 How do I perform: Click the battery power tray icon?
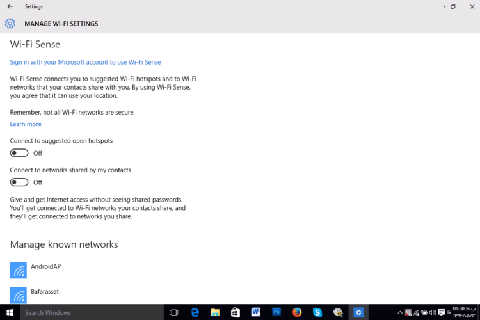[424, 313]
